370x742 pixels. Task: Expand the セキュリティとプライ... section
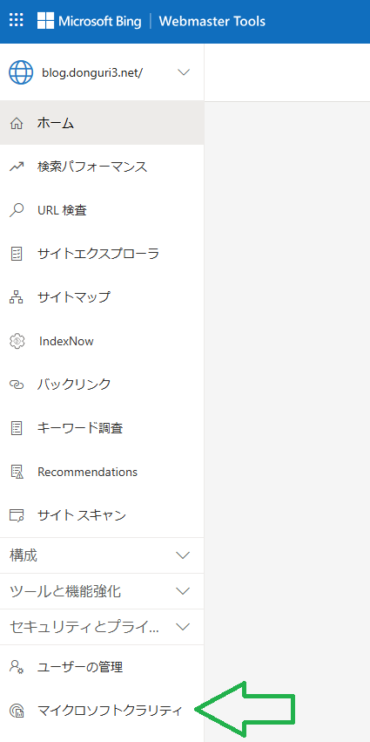(102, 627)
